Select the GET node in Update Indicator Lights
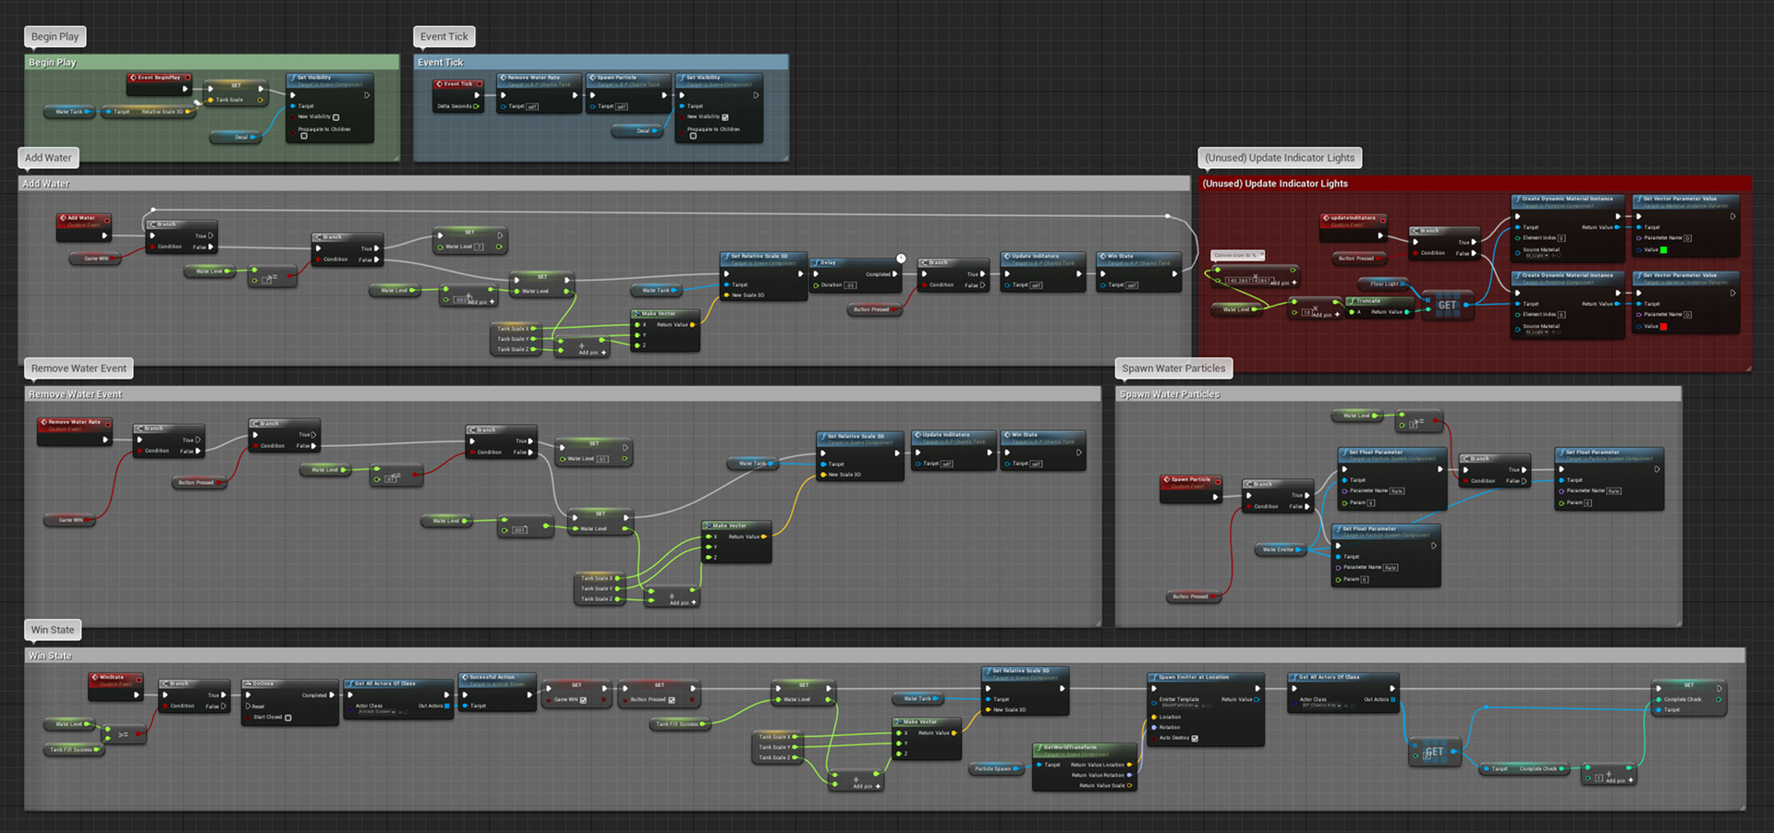Screen dimensions: 1774x833 click(1447, 306)
